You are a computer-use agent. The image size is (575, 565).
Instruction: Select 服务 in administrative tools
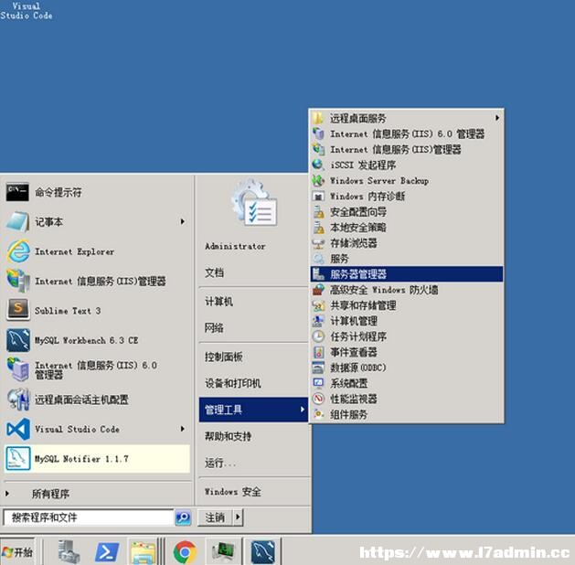tap(407, 259)
